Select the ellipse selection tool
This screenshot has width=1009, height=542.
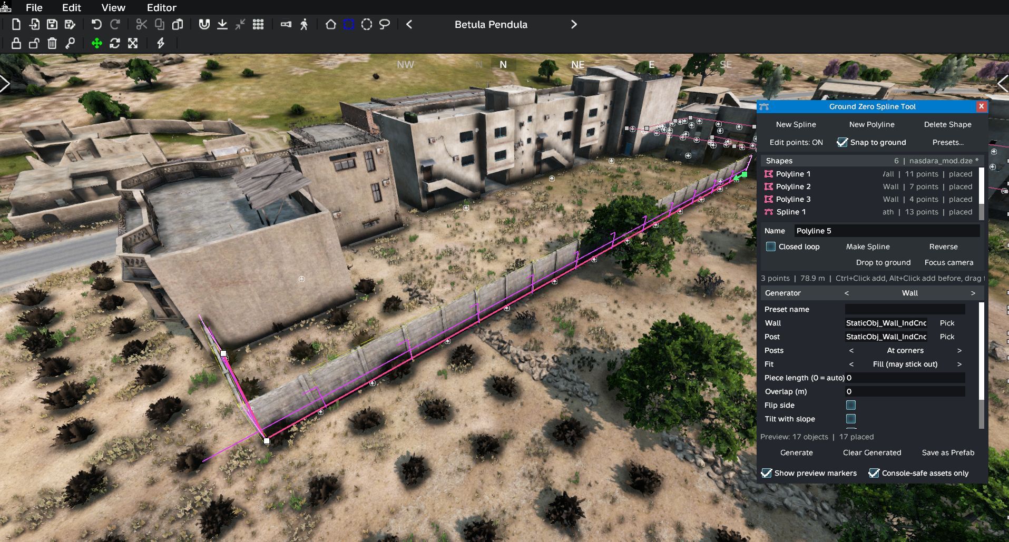367,24
